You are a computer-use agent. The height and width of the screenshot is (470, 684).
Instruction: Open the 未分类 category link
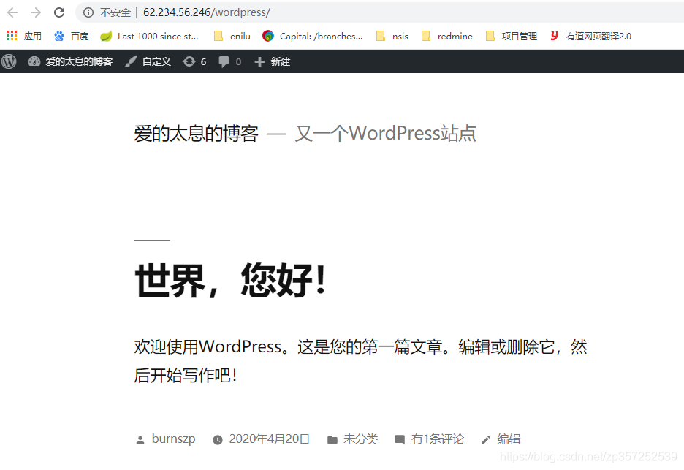(x=361, y=439)
